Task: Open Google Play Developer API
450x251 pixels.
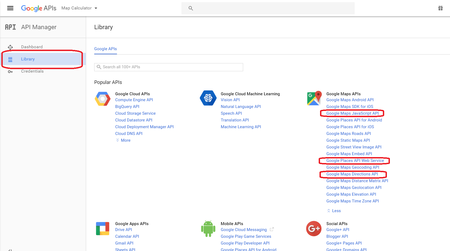Action: coord(245,243)
